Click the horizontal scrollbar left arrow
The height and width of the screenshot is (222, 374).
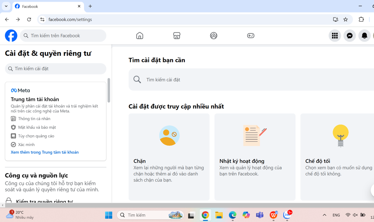(x=2, y=205)
